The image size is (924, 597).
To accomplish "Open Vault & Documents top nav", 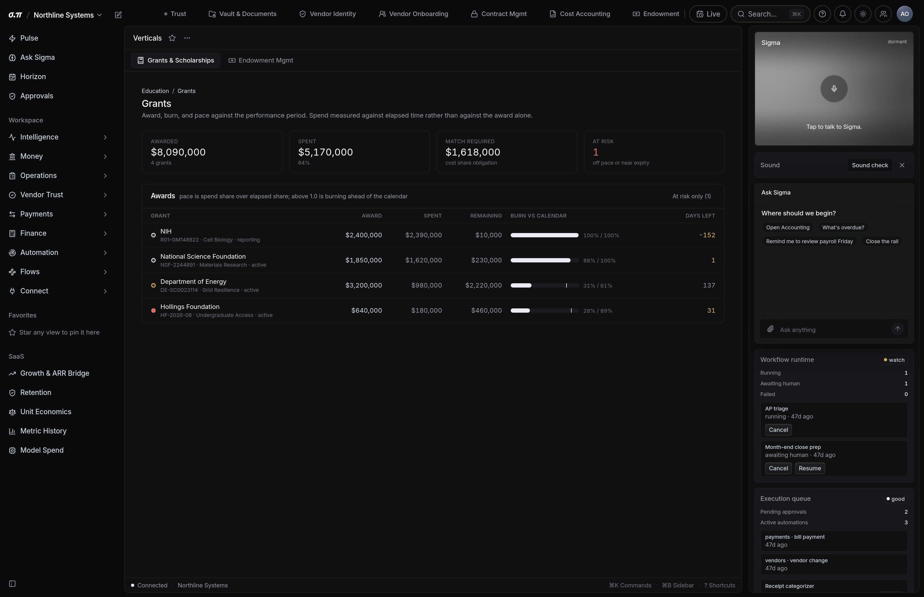I will [x=243, y=14].
